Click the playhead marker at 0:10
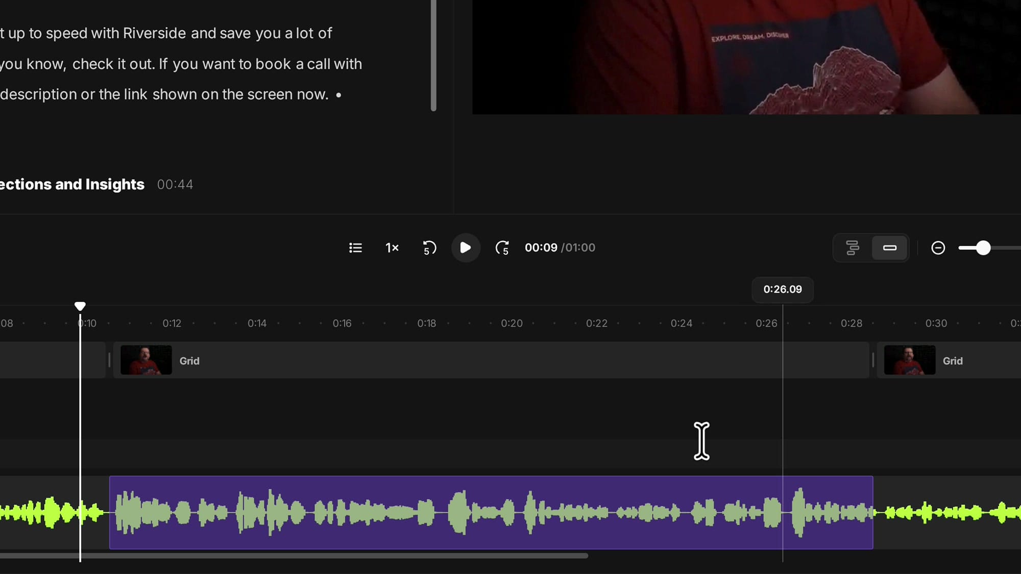Viewport: 1021px width, 574px height. [x=80, y=306]
